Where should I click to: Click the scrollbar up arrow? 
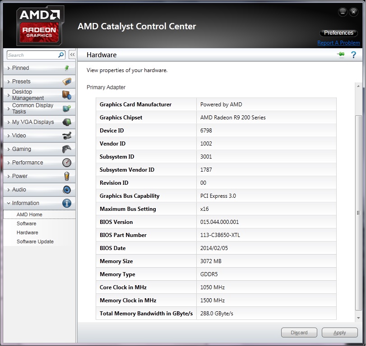click(x=358, y=86)
